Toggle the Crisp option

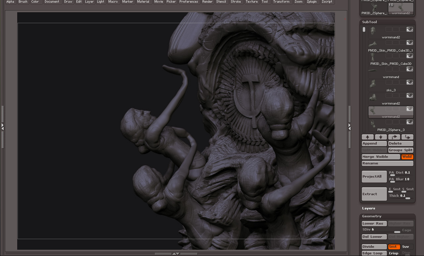click(394, 253)
